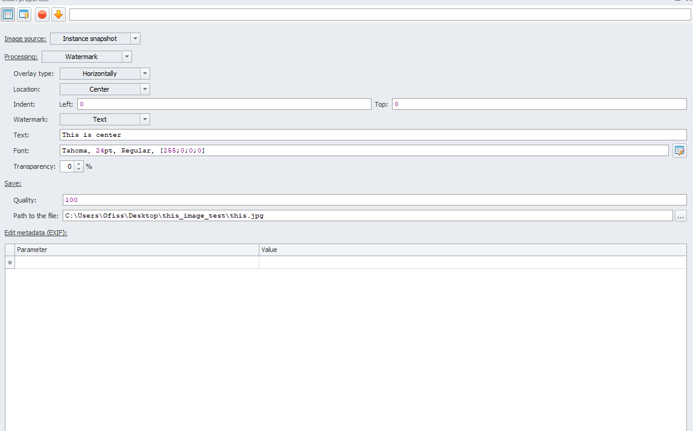Click the Top indent input field
The image size is (693, 431).
[539, 104]
